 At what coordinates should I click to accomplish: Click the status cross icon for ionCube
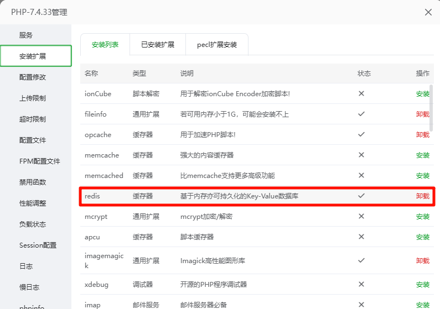pyautogui.click(x=361, y=93)
